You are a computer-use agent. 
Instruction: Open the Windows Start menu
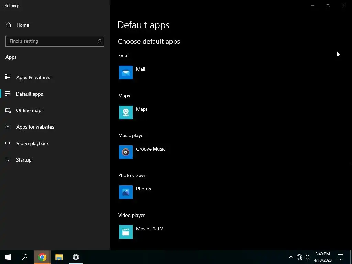click(x=8, y=257)
